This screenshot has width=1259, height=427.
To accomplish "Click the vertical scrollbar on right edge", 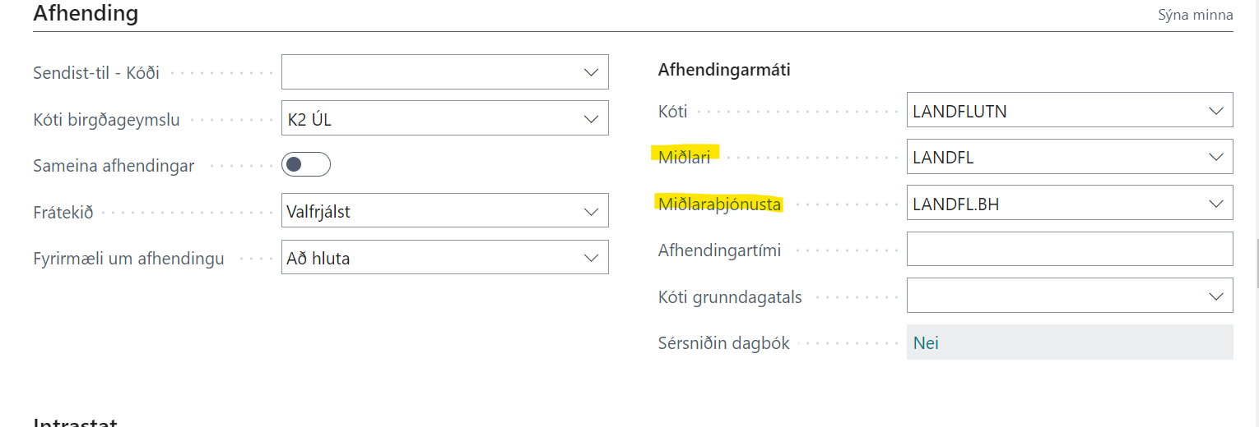I will 1256,263.
